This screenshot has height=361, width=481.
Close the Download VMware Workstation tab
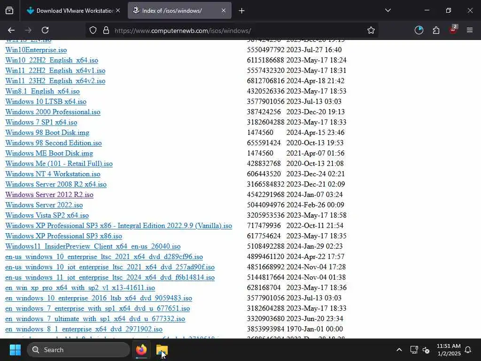click(118, 11)
